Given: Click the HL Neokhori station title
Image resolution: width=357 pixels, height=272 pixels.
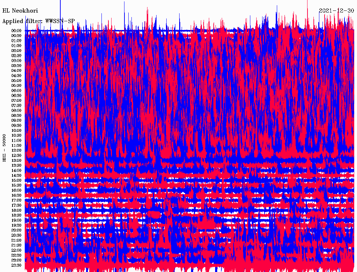Looking at the screenshot, I should point(20,11).
